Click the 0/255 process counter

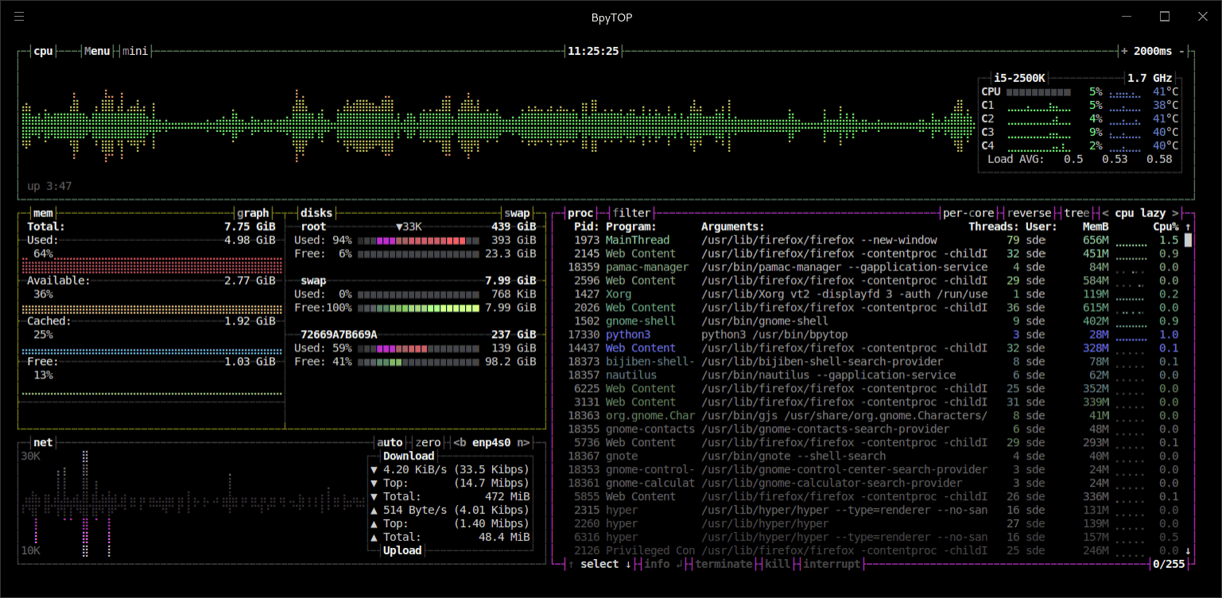(1169, 564)
